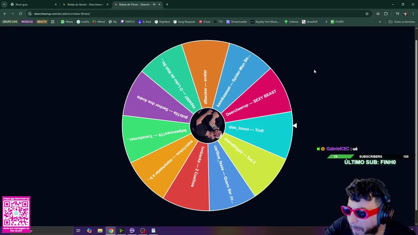This screenshot has height=235, width=418.
Task: Open the Song Requests bookmark
Action: (x=184, y=22)
